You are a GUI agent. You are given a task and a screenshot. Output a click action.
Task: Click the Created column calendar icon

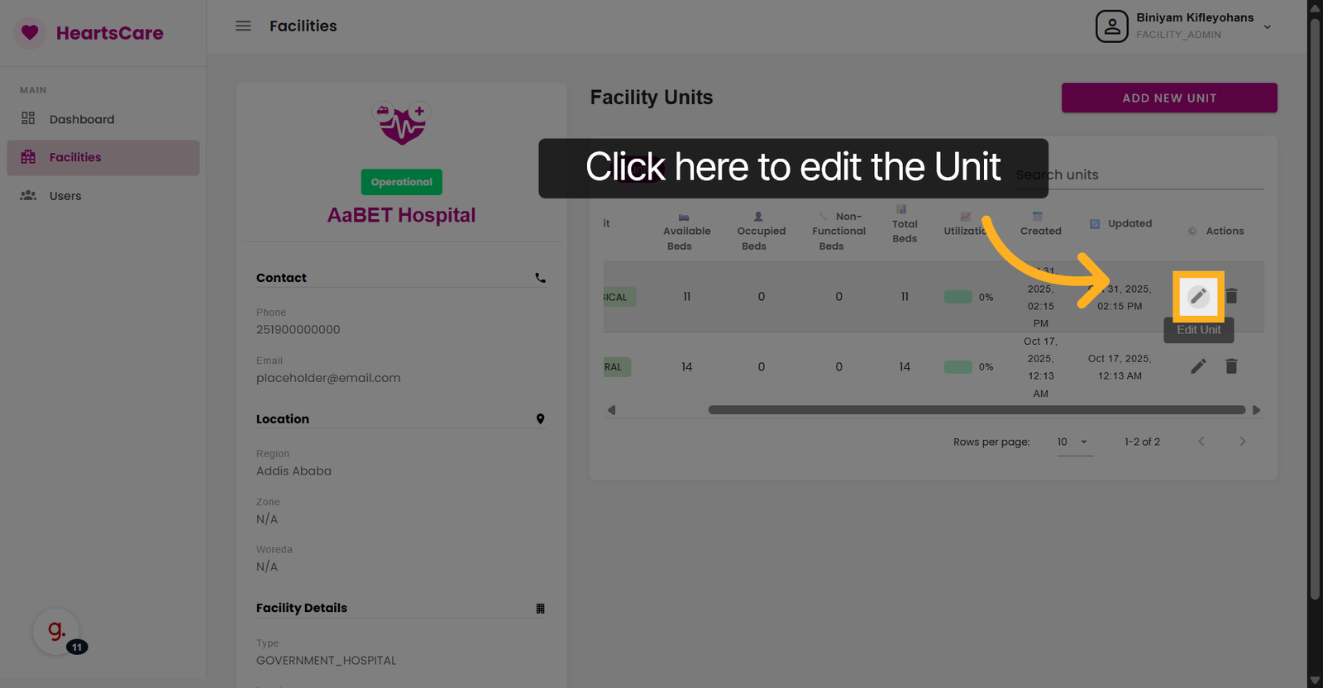(1037, 217)
